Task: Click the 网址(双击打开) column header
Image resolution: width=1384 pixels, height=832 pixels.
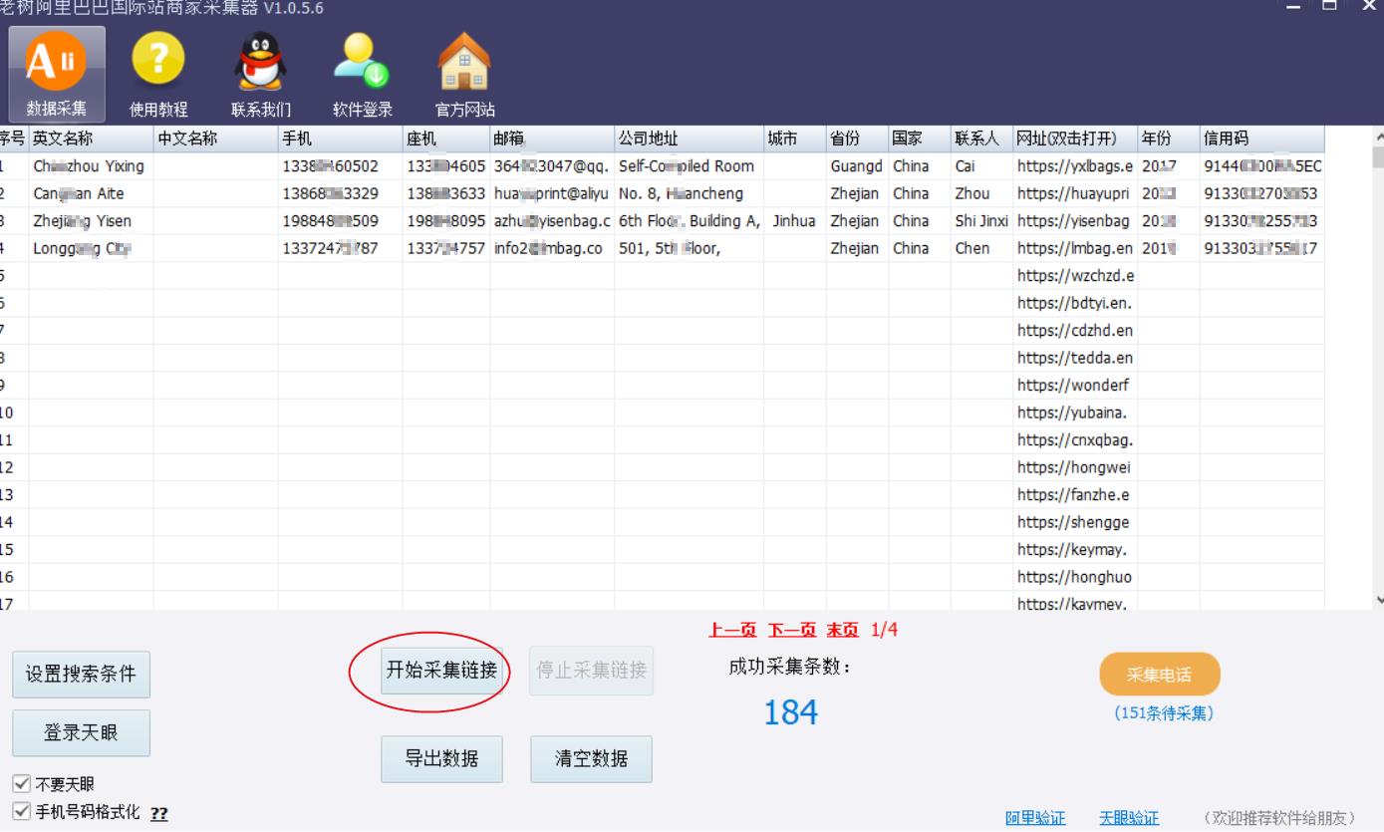Action: click(x=1075, y=139)
